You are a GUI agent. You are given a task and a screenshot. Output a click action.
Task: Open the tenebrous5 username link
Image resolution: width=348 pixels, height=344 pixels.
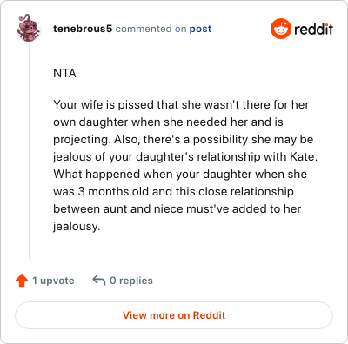point(83,29)
